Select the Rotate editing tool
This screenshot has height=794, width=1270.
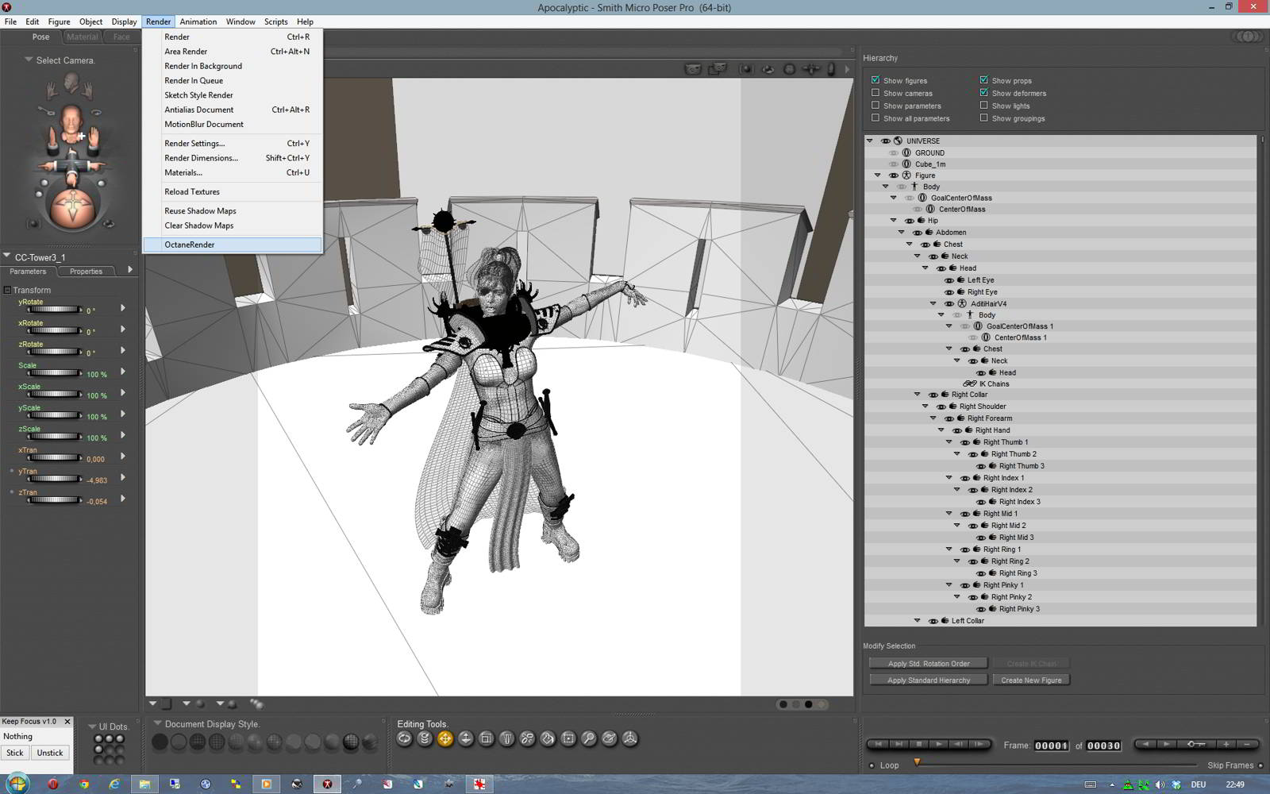(404, 739)
